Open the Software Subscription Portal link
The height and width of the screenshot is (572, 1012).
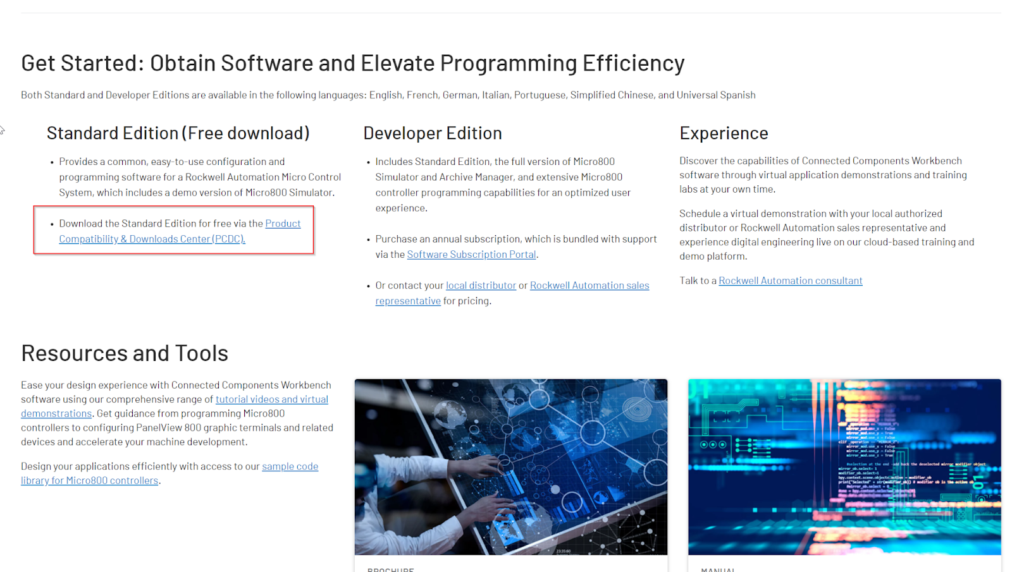pos(471,254)
